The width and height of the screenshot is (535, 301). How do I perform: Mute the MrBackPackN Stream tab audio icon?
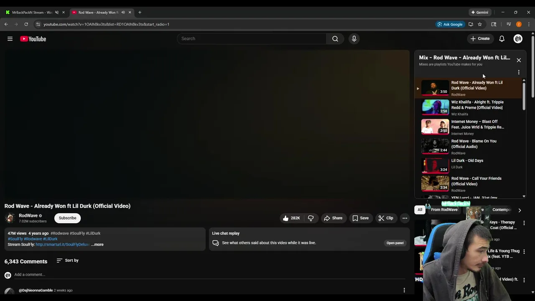[57, 12]
